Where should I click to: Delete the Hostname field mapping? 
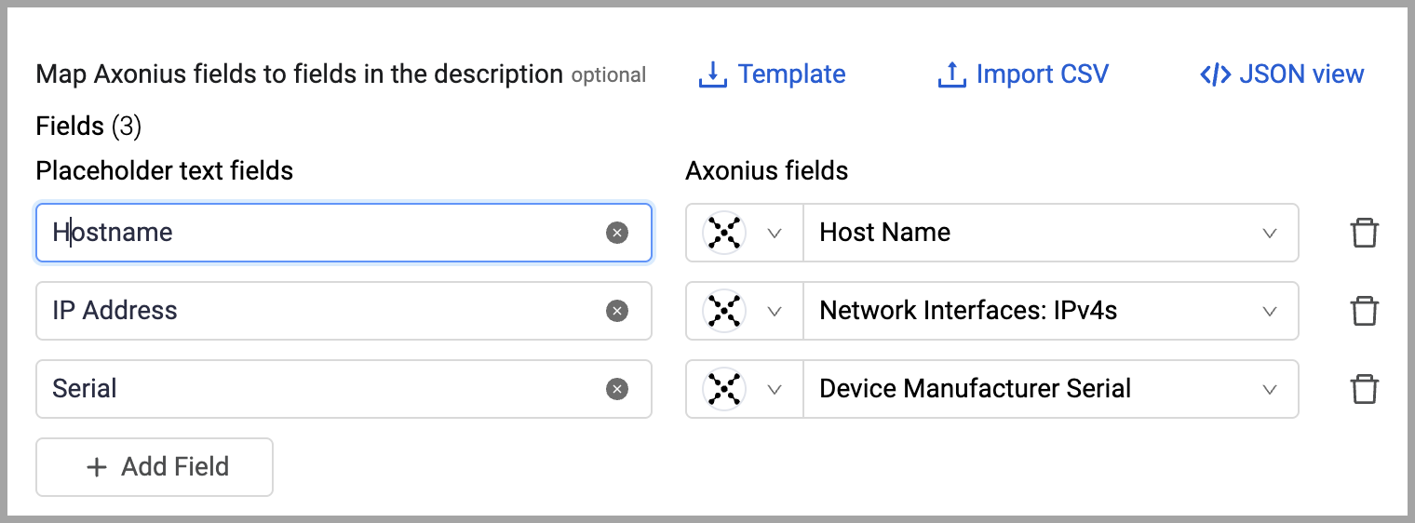[1364, 233]
